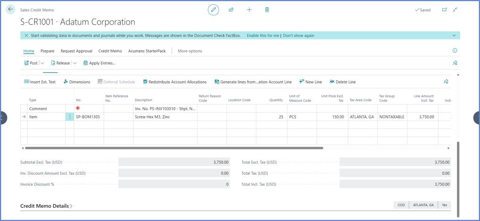
Task: Click the share icon
Action: tap(231, 10)
